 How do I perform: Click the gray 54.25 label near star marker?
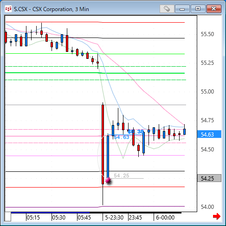coord(122,176)
